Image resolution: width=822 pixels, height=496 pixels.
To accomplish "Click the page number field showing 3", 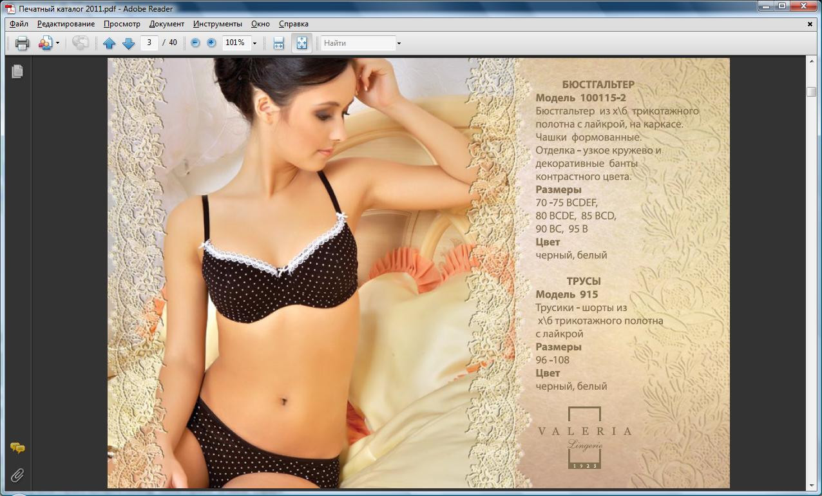I will click(149, 43).
